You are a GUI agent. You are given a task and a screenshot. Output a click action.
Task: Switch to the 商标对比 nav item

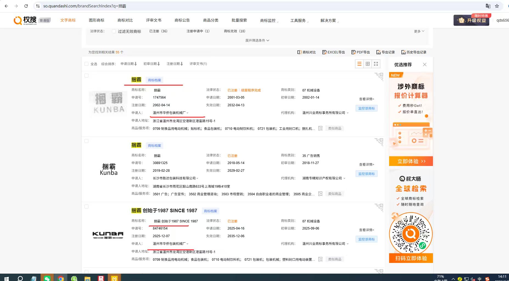tap(125, 20)
